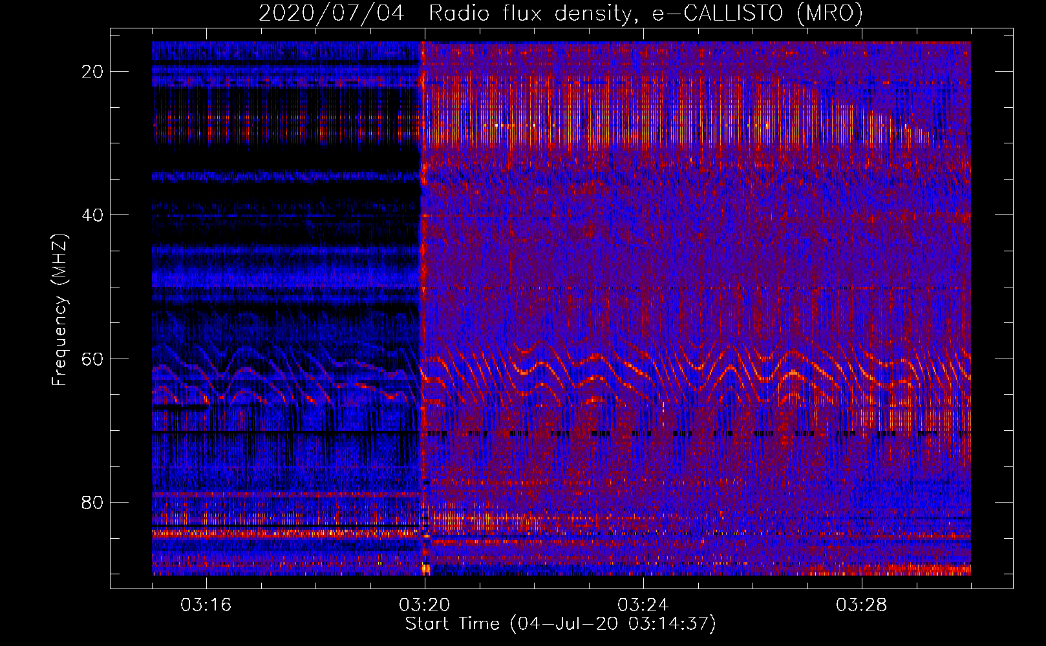Image resolution: width=1046 pixels, height=646 pixels.
Task: Click the '60' frequency tick label
Action: [x=93, y=359]
